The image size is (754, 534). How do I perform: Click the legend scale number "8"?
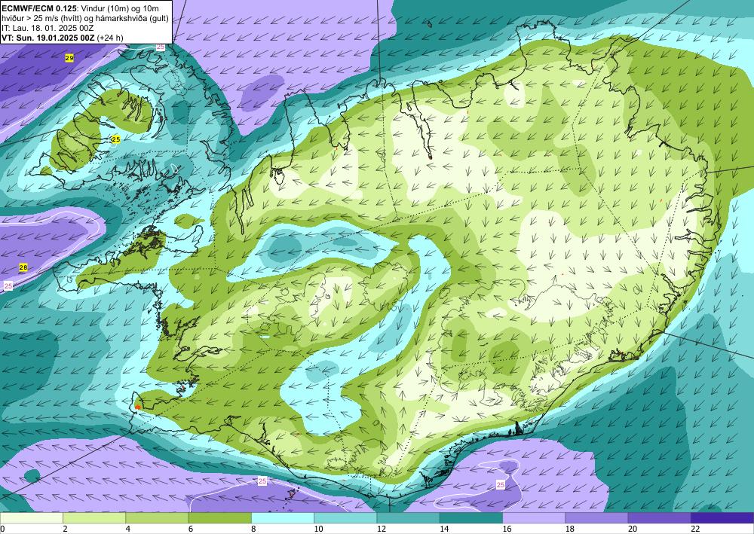(253, 529)
